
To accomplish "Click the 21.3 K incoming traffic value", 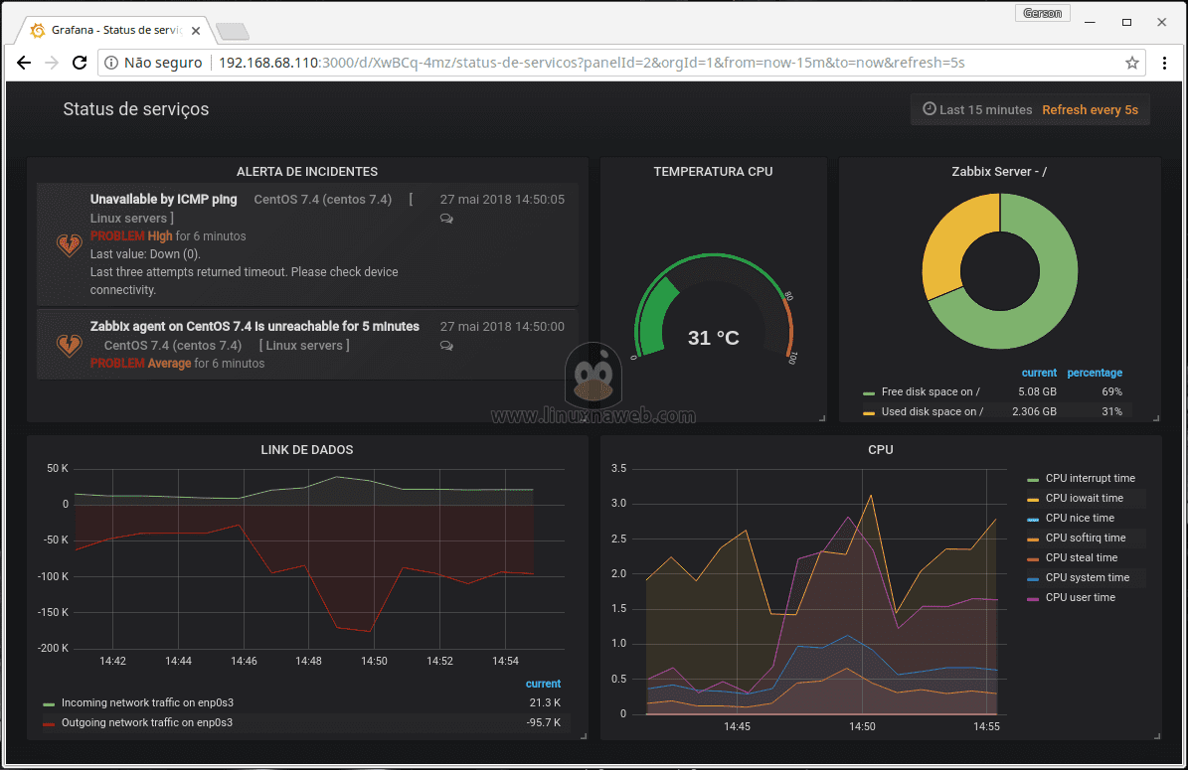I will point(546,703).
